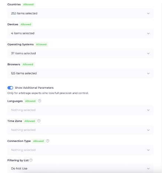
Task: Toggle Show Additional Parameters switch off
Action: [x=10, y=88]
